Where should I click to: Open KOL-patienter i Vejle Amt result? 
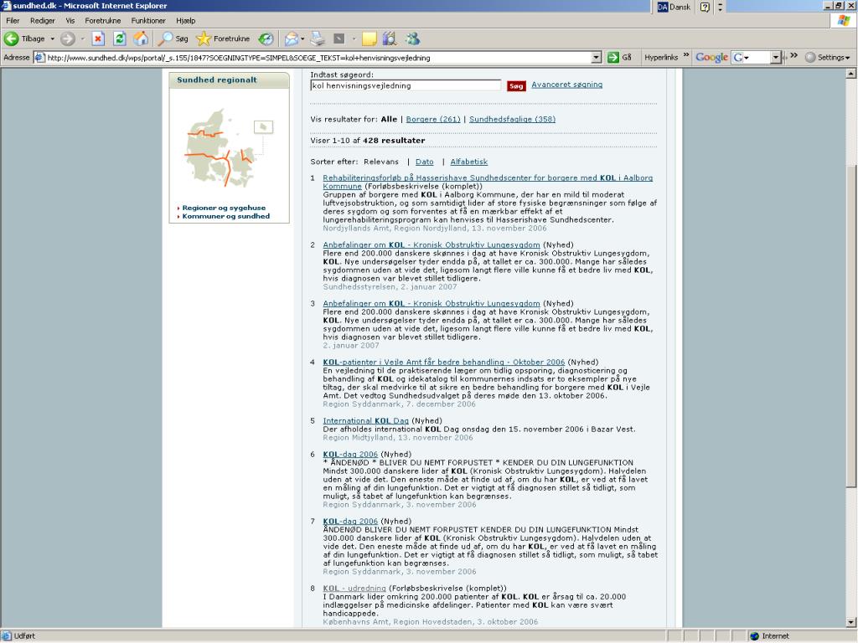pyautogui.click(x=444, y=362)
